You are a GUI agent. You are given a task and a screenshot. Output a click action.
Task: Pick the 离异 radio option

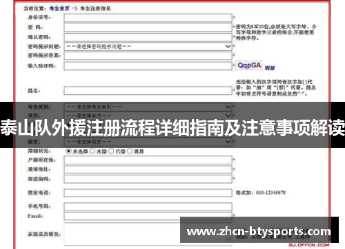coord(130,151)
